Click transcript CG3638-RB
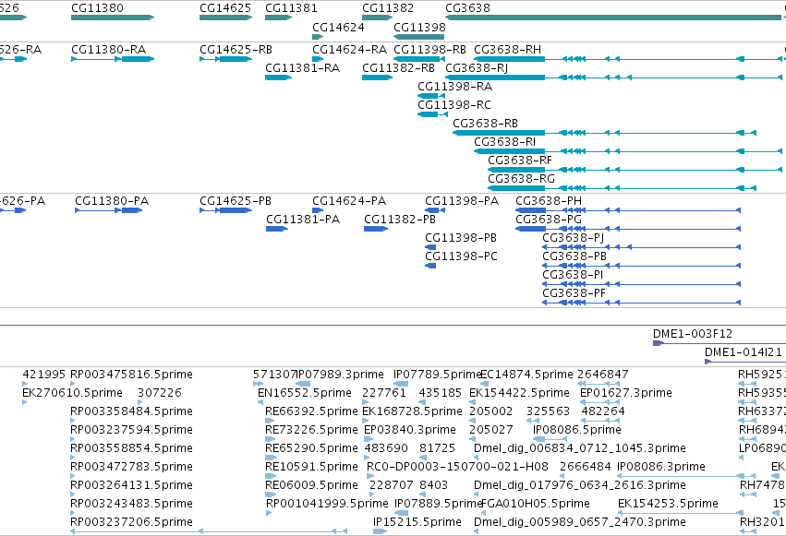 [x=604, y=133]
